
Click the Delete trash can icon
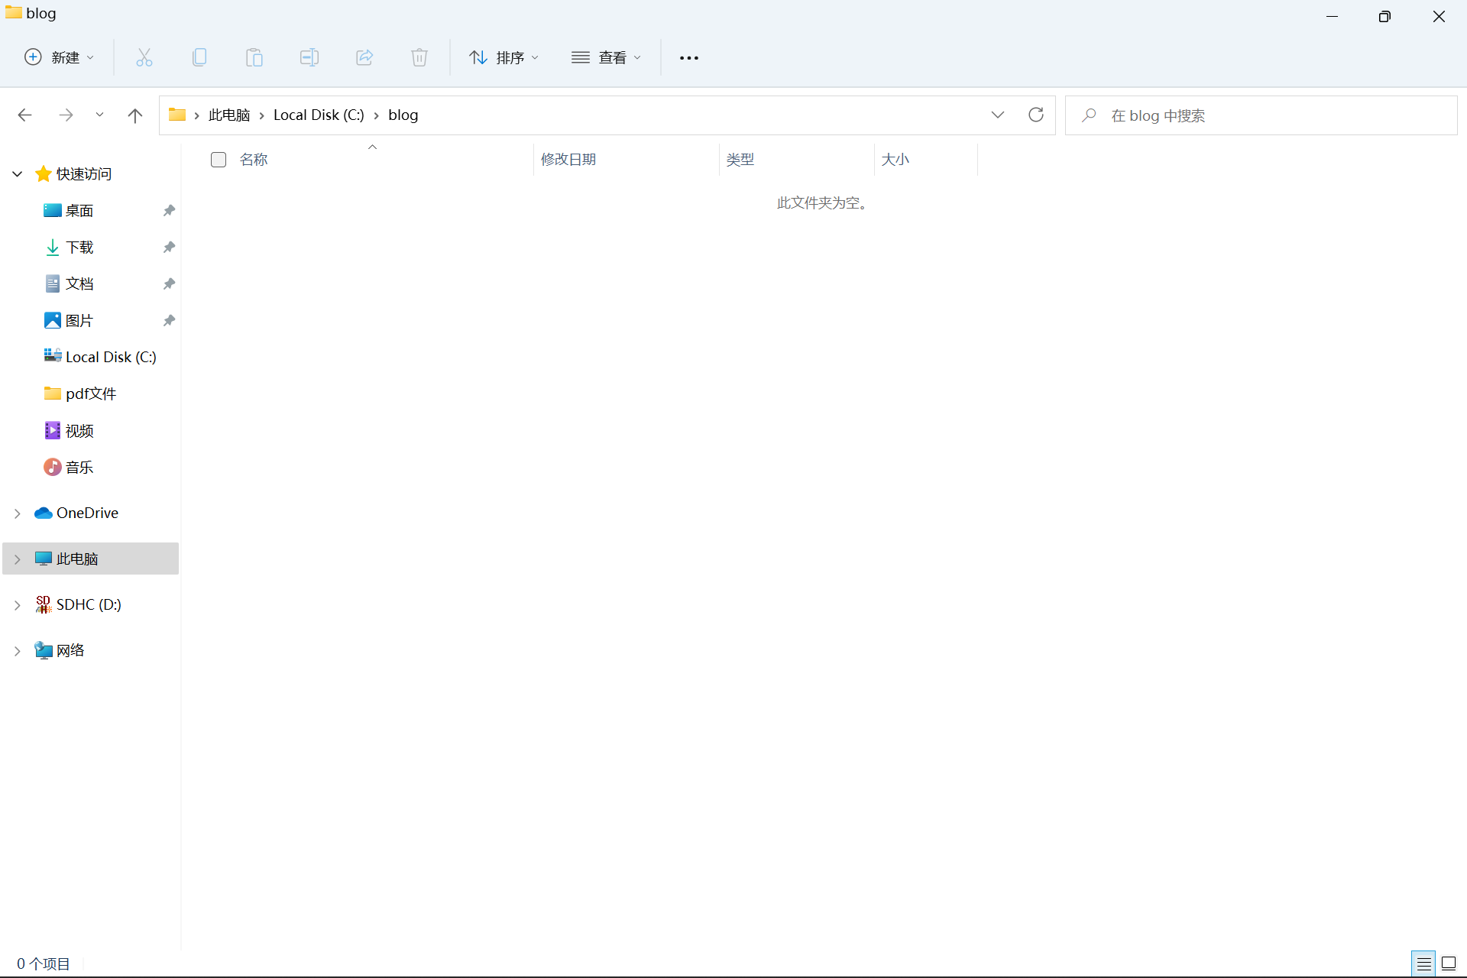pos(419,57)
